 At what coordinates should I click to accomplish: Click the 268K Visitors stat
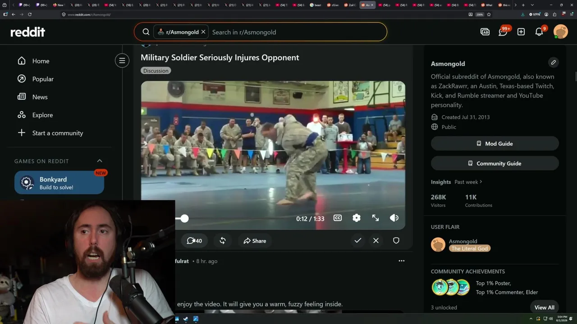click(x=439, y=201)
